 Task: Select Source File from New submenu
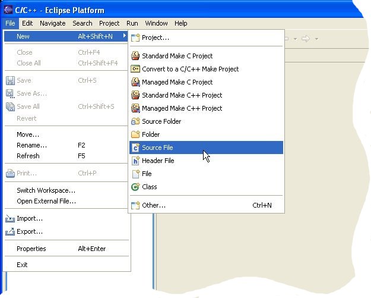[x=157, y=148]
